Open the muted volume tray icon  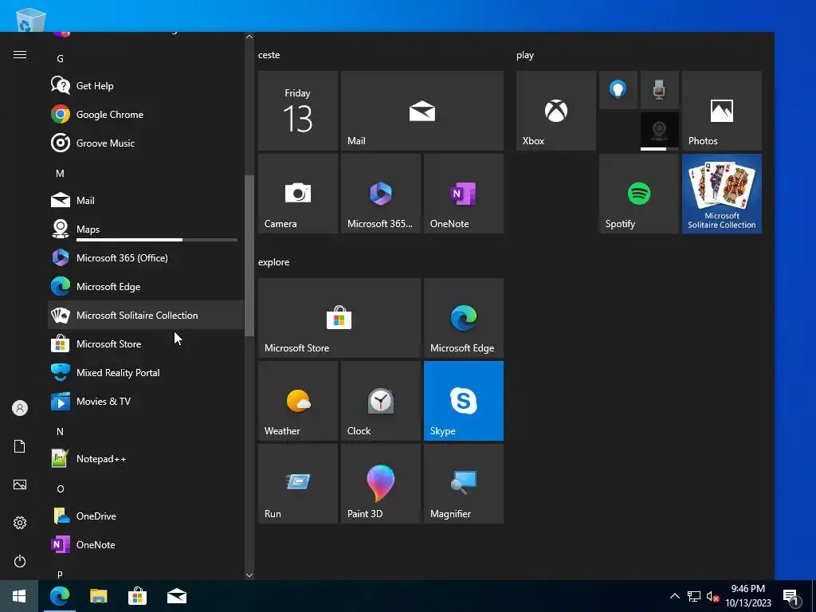point(712,596)
